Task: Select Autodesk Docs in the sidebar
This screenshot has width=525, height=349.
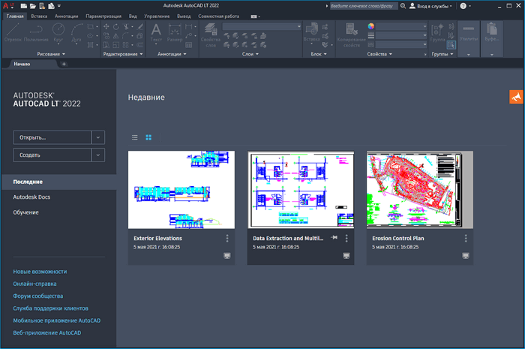Action: pyautogui.click(x=31, y=197)
